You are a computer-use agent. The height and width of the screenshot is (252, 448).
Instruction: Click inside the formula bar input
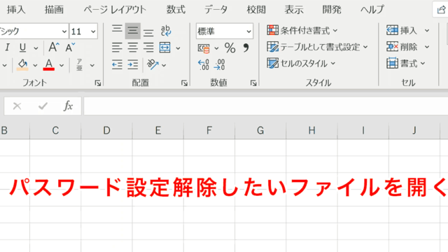pyautogui.click(x=266, y=106)
